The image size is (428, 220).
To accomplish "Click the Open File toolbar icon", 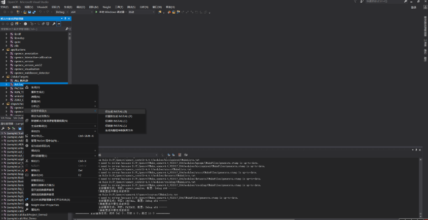I will [25, 12].
